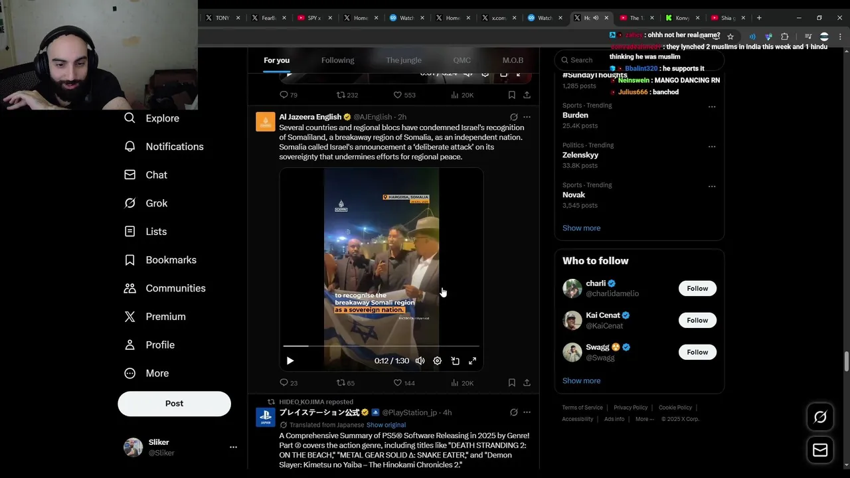Open the HIDEO_KOJIMA reposted link
Viewport: 850px width, 478px height.
(x=316, y=402)
